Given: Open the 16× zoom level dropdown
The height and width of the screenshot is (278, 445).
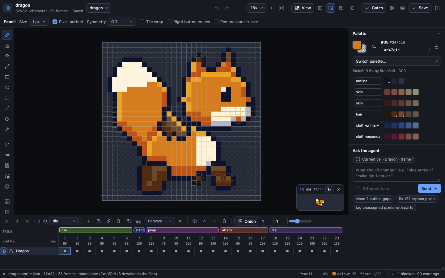Looking at the screenshot, I should 256,8.
